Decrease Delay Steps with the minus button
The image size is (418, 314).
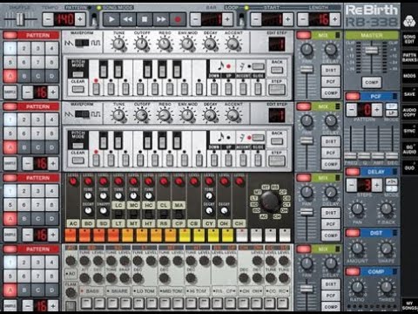coord(352,185)
